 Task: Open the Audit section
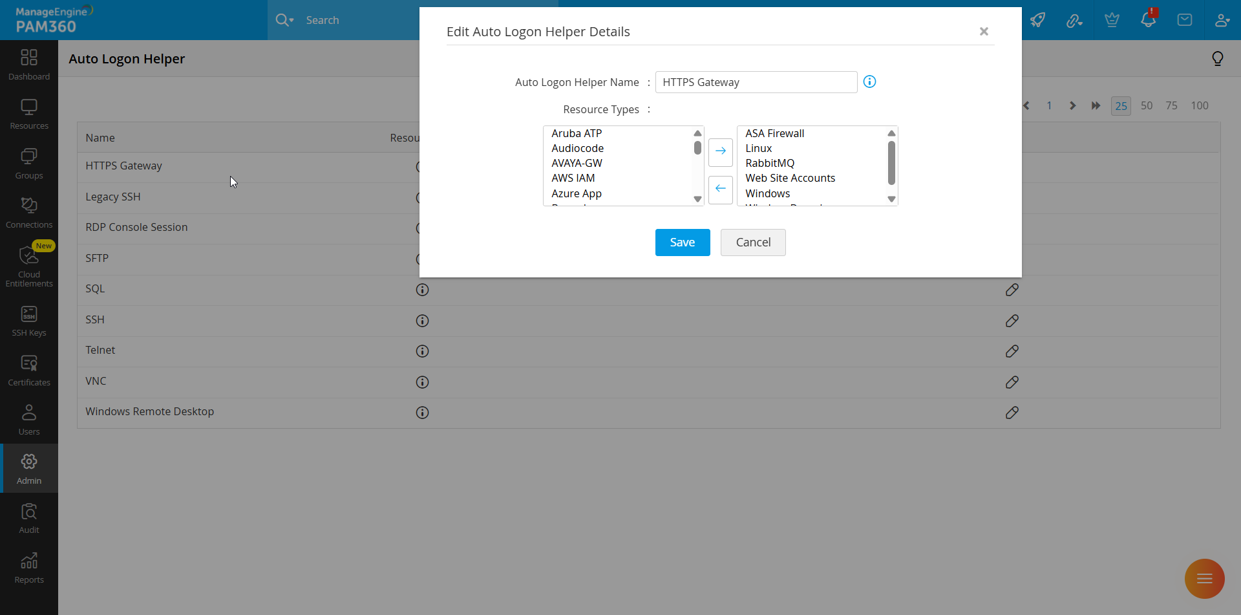click(29, 518)
